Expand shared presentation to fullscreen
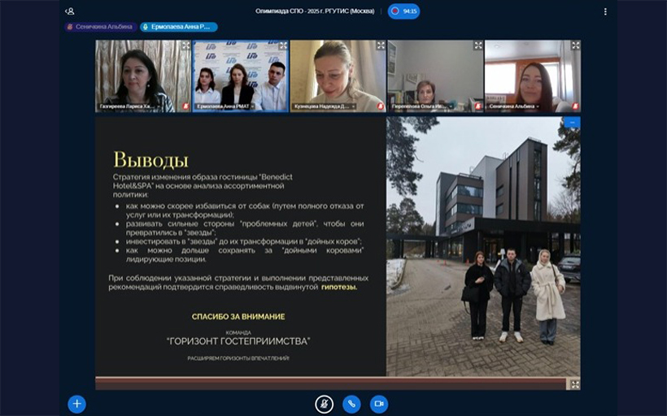Image resolution: width=667 pixels, height=416 pixels. coord(575,384)
